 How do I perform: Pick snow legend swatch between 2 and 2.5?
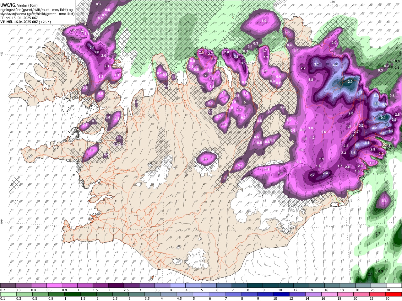pos(116,286)
